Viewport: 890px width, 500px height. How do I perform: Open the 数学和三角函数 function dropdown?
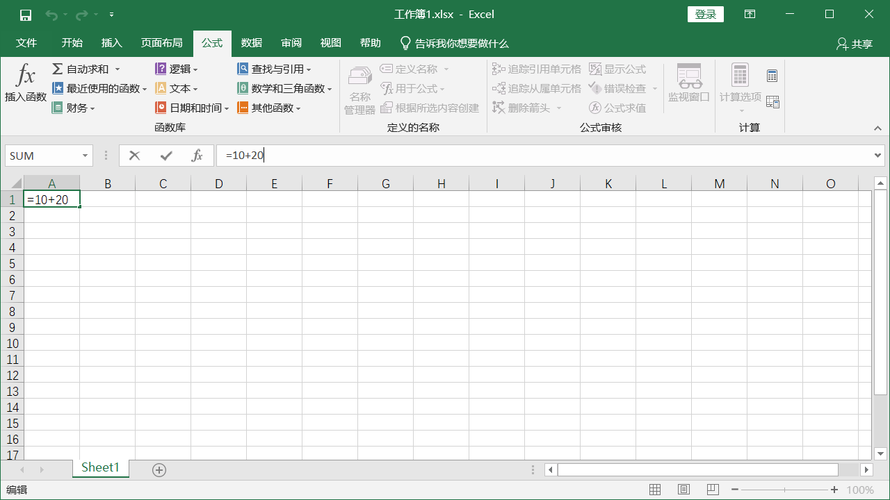click(330, 89)
